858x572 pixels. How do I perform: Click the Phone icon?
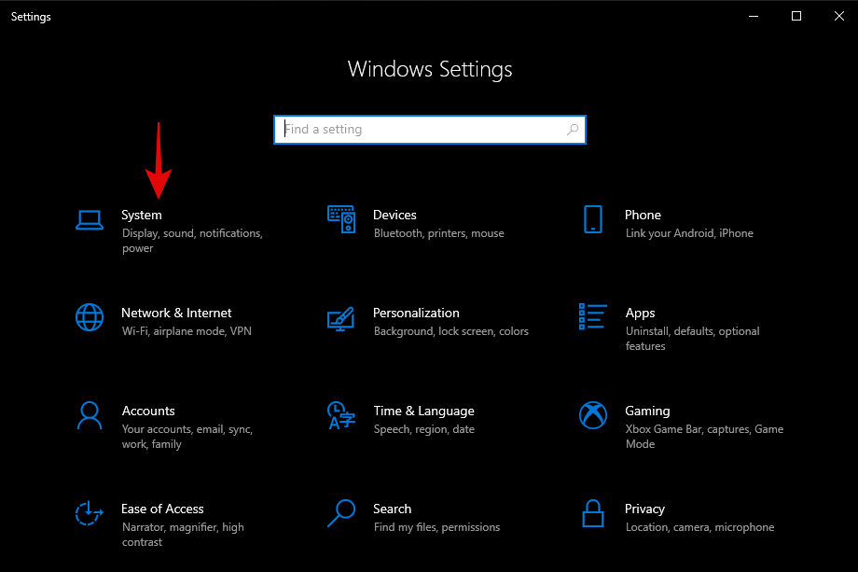coord(593,219)
